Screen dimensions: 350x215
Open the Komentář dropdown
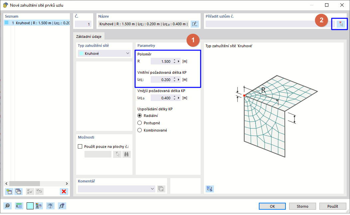pos(116,189)
